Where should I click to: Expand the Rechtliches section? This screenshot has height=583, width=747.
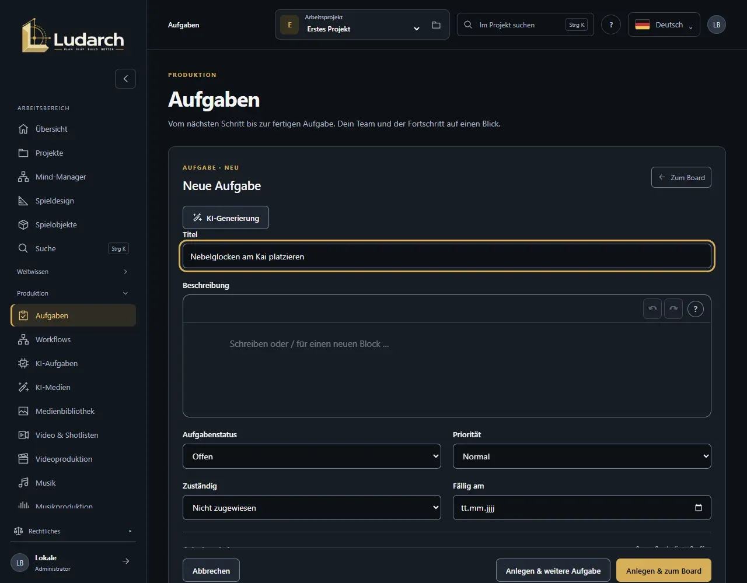click(73, 531)
